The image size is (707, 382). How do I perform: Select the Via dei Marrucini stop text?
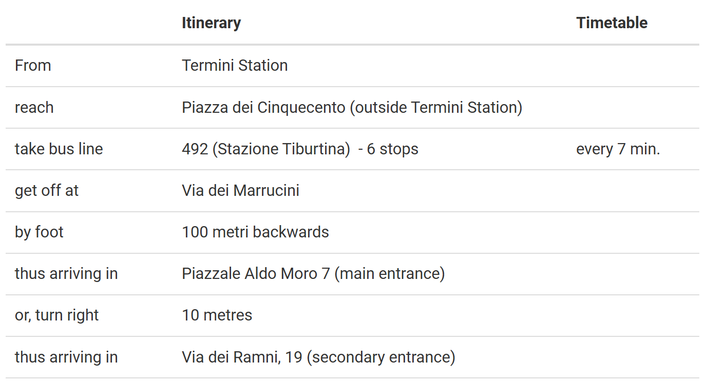[x=240, y=191]
